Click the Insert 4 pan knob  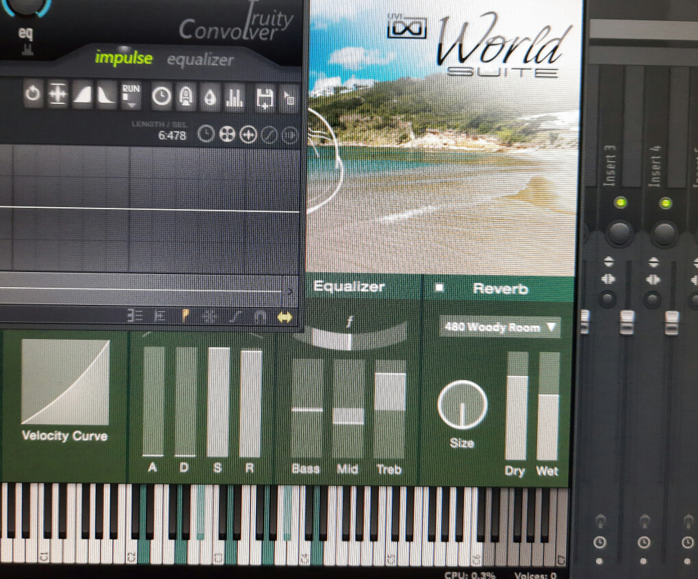tap(664, 233)
